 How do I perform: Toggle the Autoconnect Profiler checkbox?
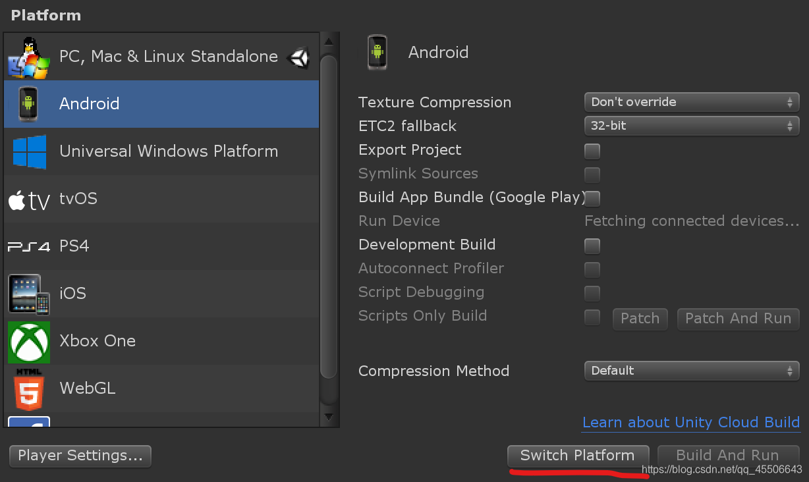[592, 269]
